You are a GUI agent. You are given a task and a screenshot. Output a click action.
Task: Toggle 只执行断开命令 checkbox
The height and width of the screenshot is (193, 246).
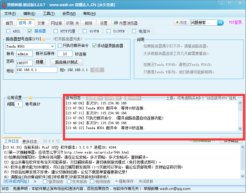(60, 46)
